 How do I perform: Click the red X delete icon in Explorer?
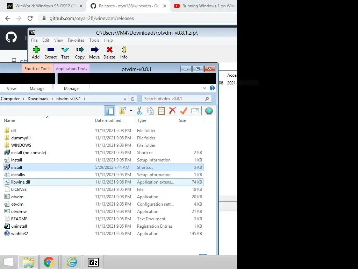click(x=172, y=111)
